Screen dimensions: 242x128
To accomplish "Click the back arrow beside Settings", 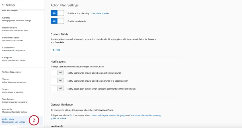I will (3, 5).
